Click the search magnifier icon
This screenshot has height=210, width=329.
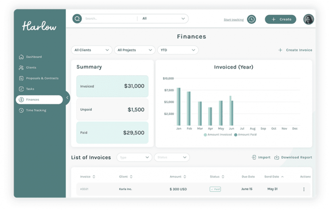(77, 19)
